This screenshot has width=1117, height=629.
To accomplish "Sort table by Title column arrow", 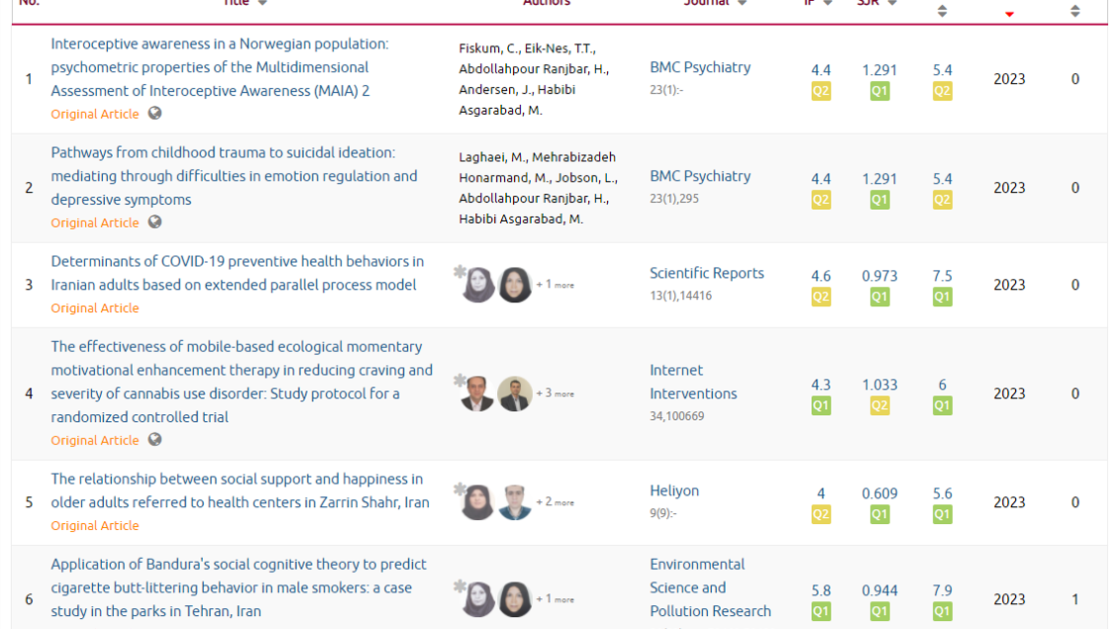I will (262, 3).
